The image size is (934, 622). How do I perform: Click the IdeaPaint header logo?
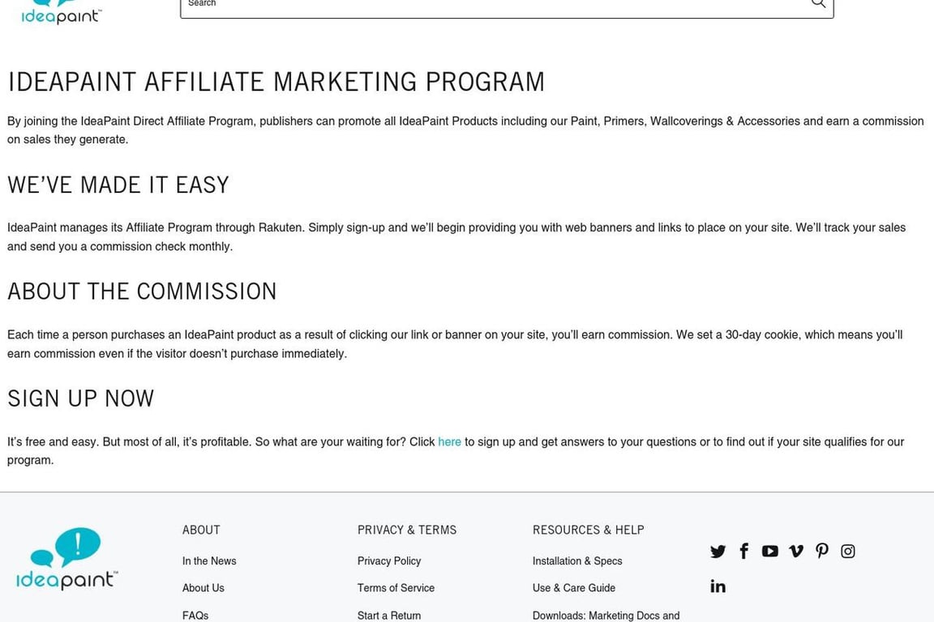click(62, 13)
